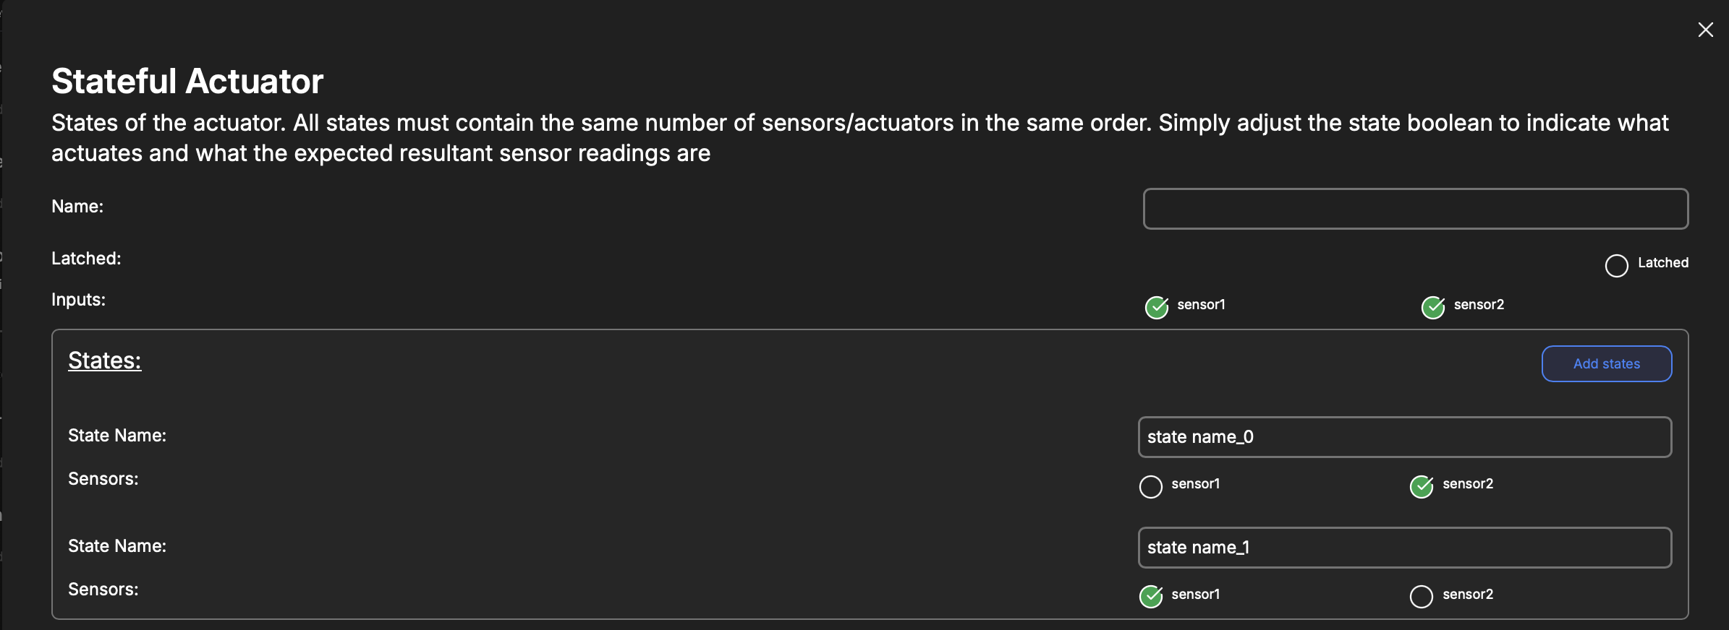Focus the state name_0 text field
Viewport: 1729px width, 630px height.
point(1404,437)
